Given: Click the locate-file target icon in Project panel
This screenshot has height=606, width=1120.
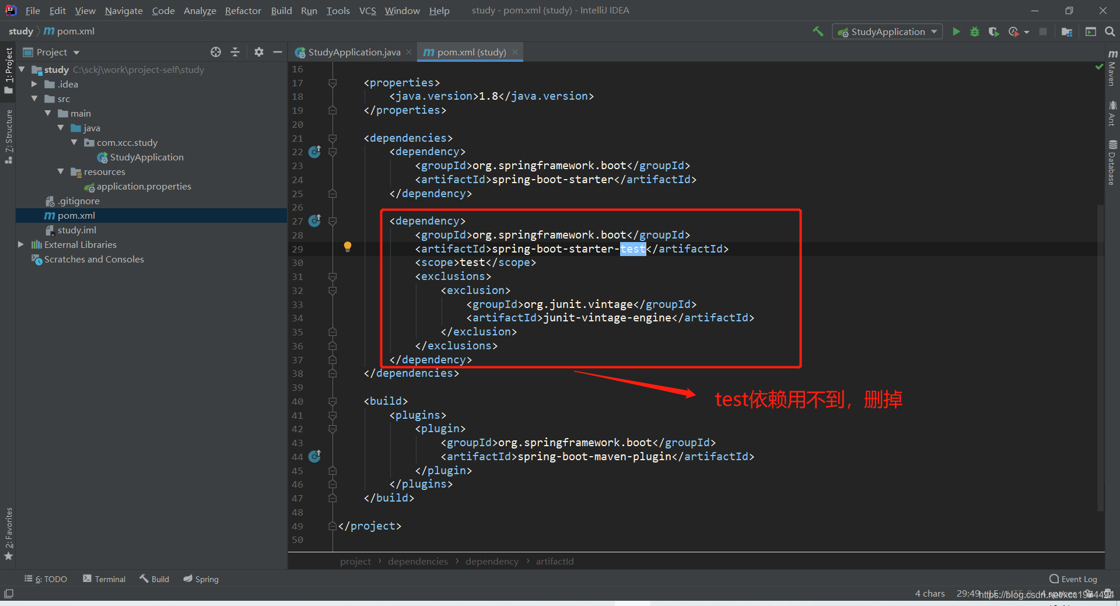Looking at the screenshot, I should pos(216,52).
